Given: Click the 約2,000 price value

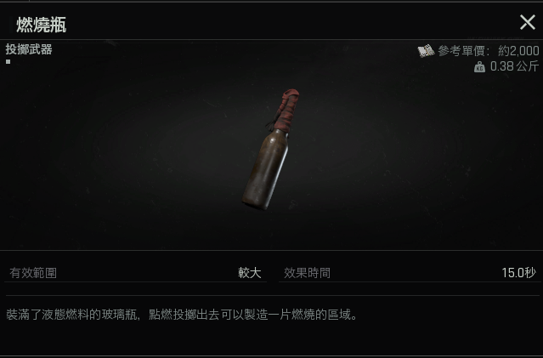Looking at the screenshot, I should (518, 51).
